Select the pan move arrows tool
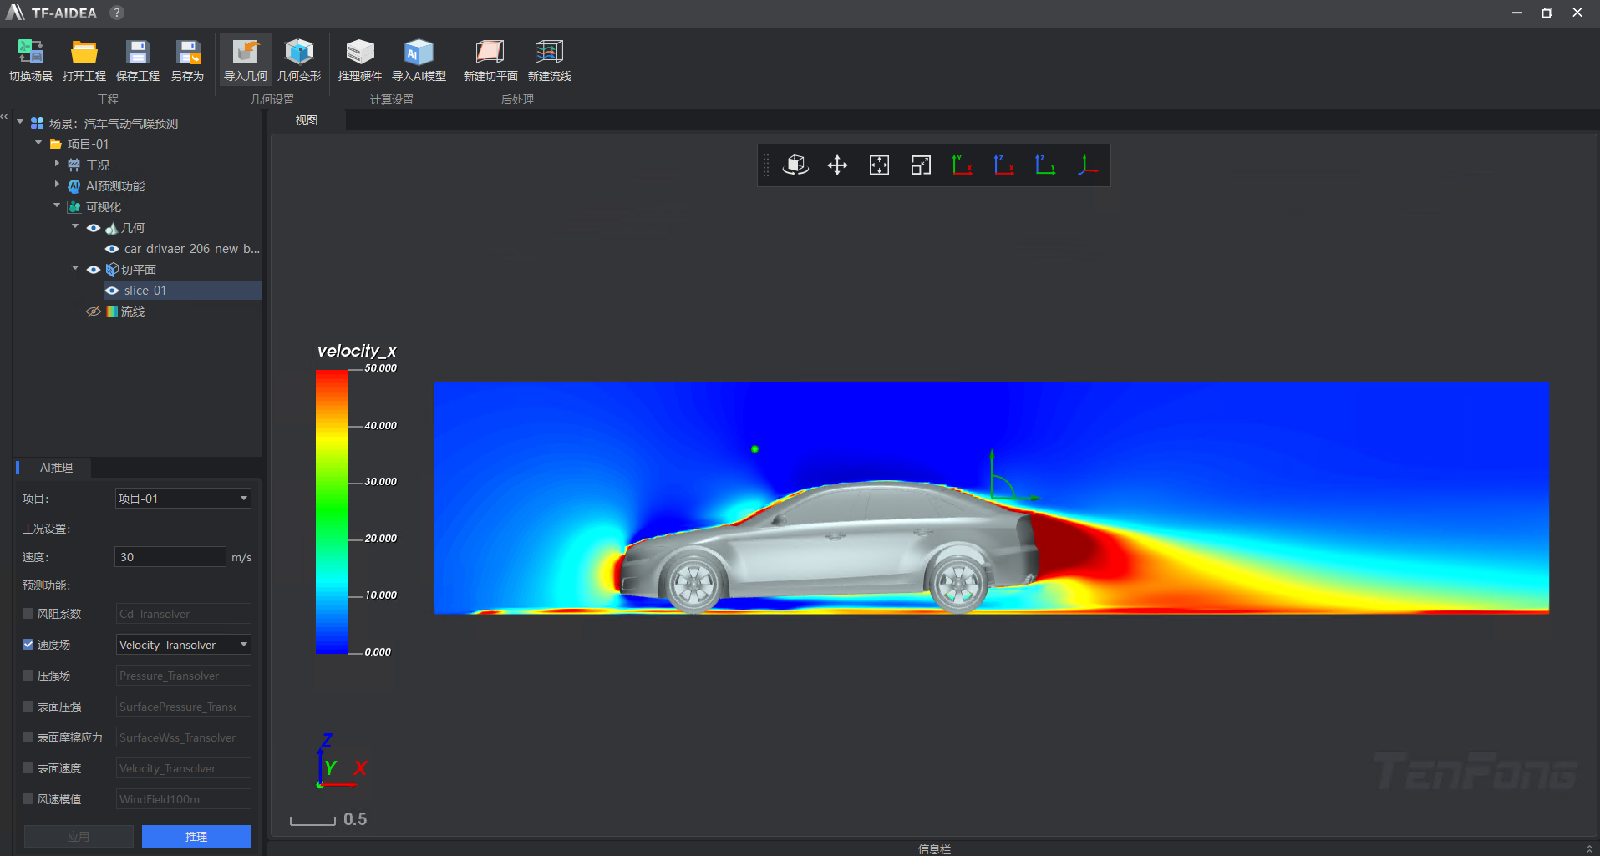The width and height of the screenshot is (1600, 856). (x=837, y=165)
